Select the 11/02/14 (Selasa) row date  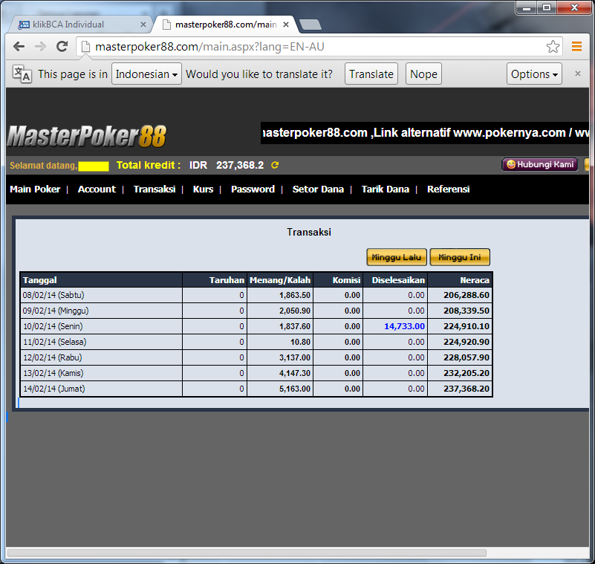(55, 342)
